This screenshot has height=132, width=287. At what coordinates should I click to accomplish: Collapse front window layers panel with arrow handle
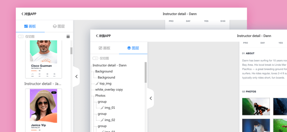[151, 98]
